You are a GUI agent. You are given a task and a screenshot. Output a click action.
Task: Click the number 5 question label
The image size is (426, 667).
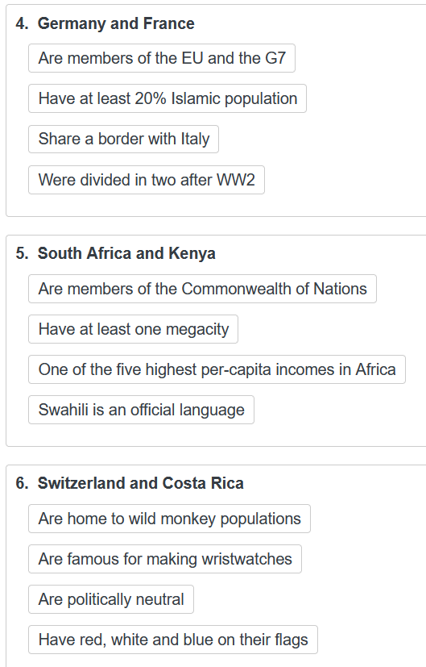tap(22, 253)
